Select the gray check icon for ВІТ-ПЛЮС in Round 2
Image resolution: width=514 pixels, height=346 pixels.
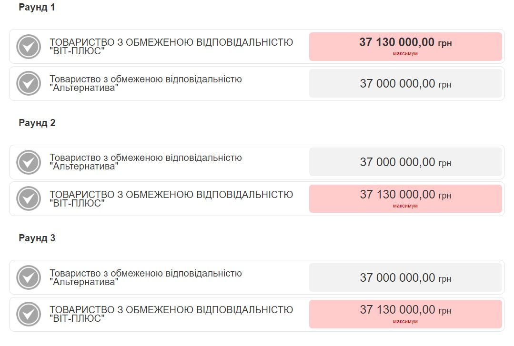[x=29, y=198]
